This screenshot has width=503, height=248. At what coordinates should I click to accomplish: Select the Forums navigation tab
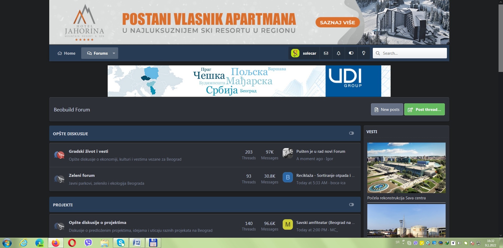coord(97,53)
